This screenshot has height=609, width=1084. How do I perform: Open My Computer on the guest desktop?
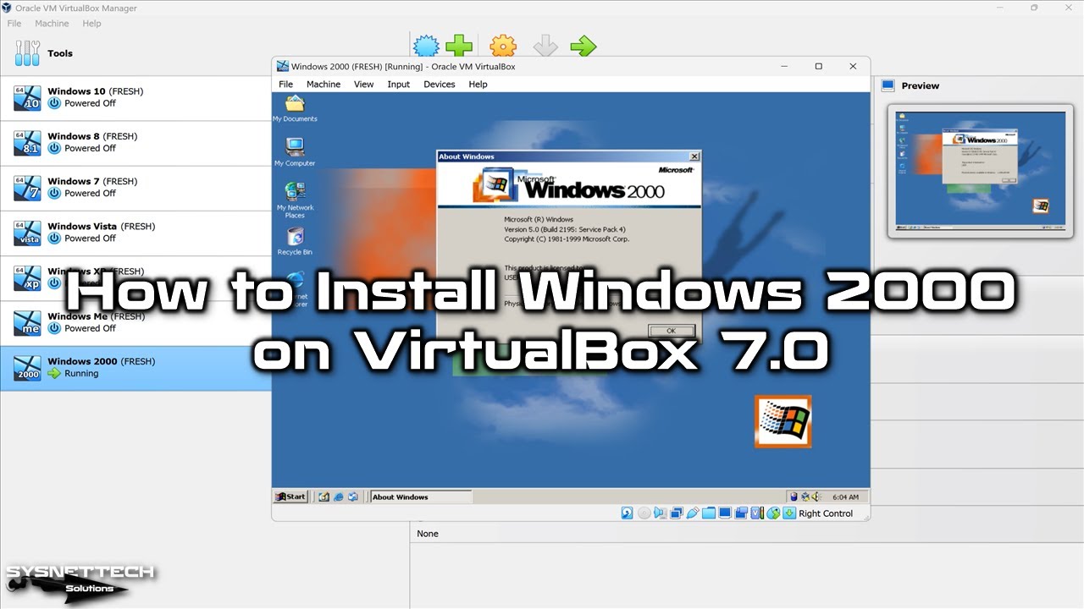pyautogui.click(x=295, y=151)
